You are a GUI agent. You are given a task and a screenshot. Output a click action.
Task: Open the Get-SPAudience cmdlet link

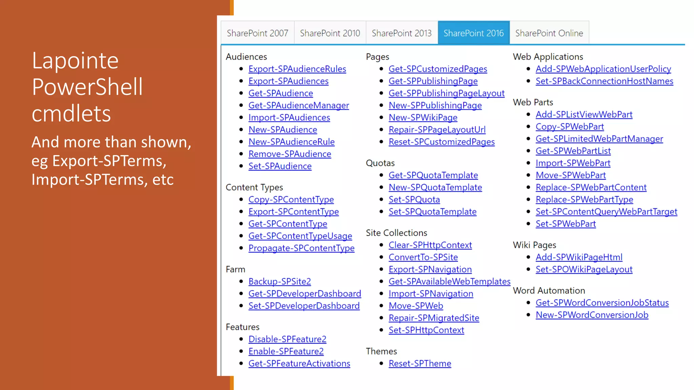[x=281, y=93]
